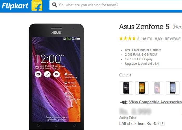Click the yellow Flipkart shopping bag icon
The width and height of the screenshot is (182, 130).
37,5
